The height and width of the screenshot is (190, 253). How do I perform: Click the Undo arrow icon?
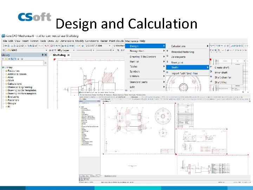(x=39, y=46)
